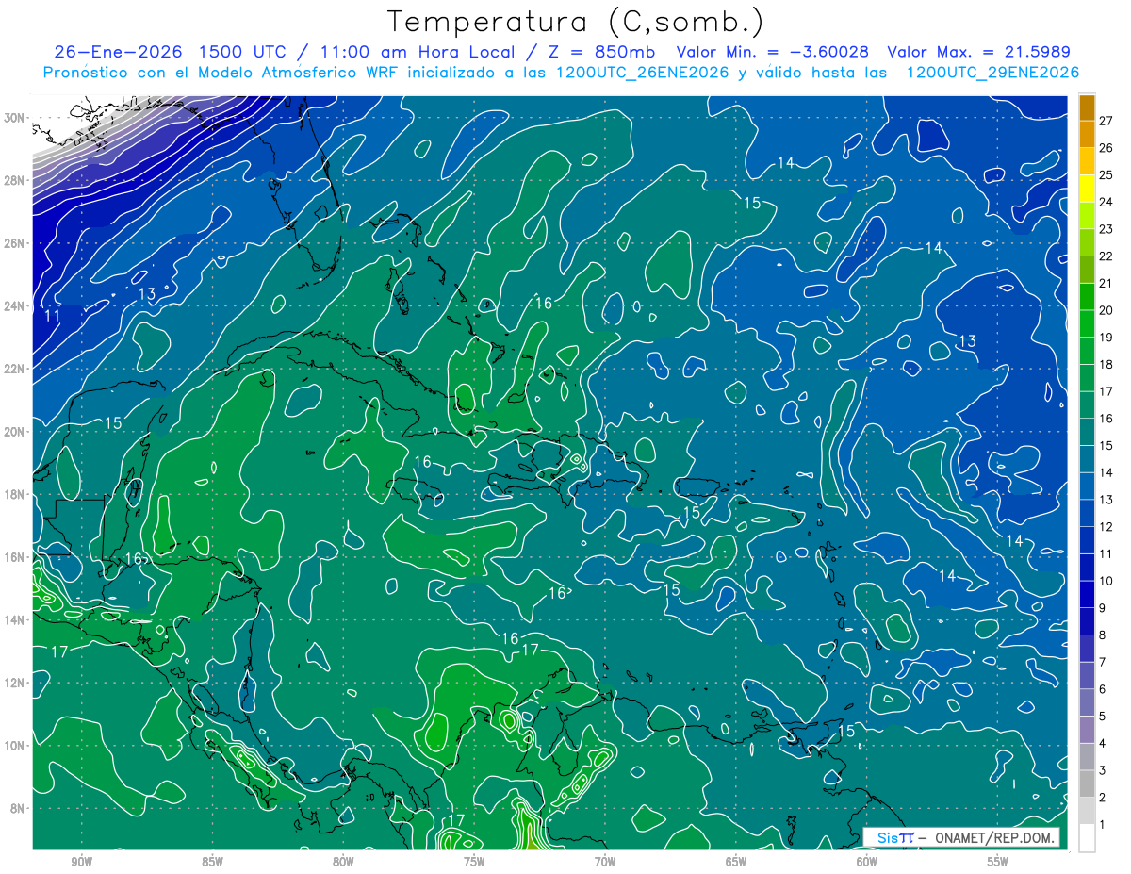This screenshot has height=874, width=1131.
Task: Click the '14N' latitude label
Action: 16,620
